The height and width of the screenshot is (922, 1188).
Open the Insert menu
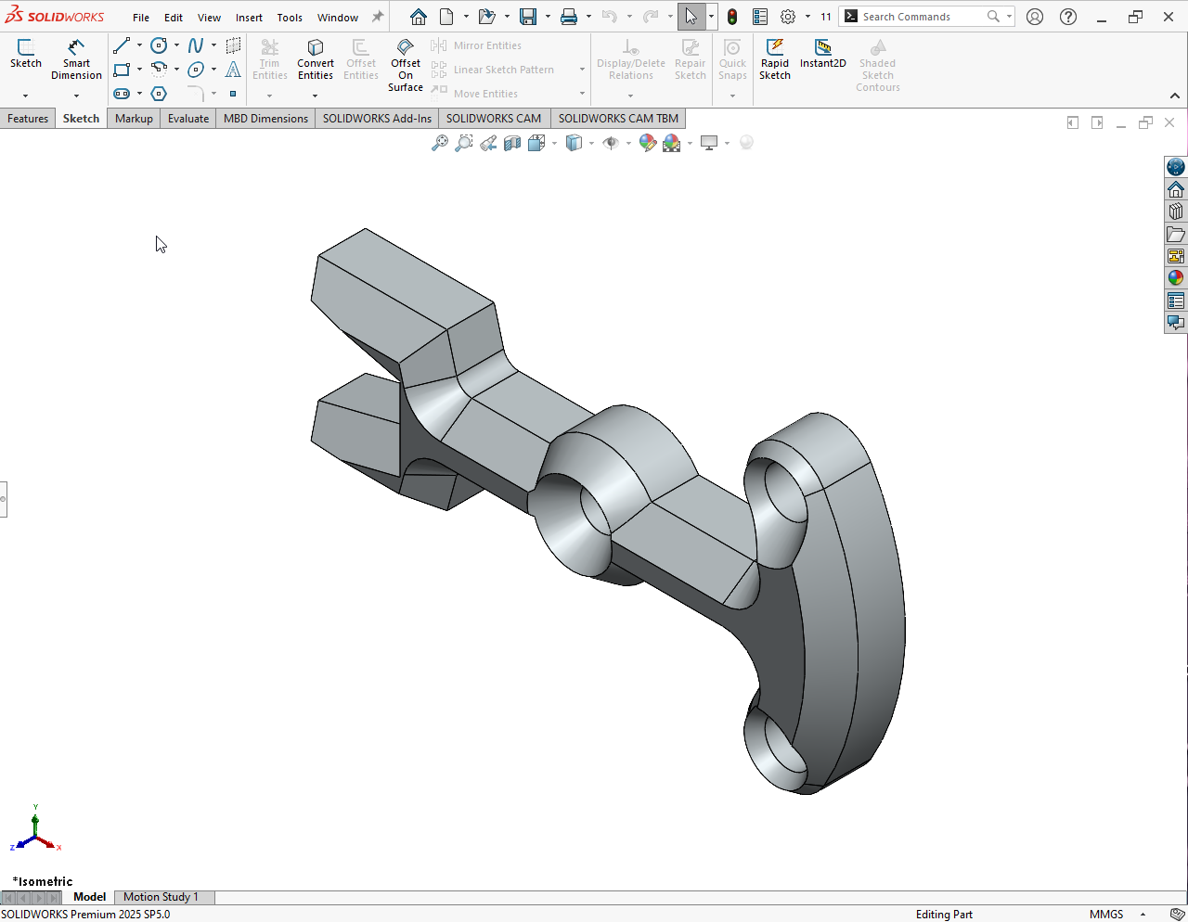point(249,18)
